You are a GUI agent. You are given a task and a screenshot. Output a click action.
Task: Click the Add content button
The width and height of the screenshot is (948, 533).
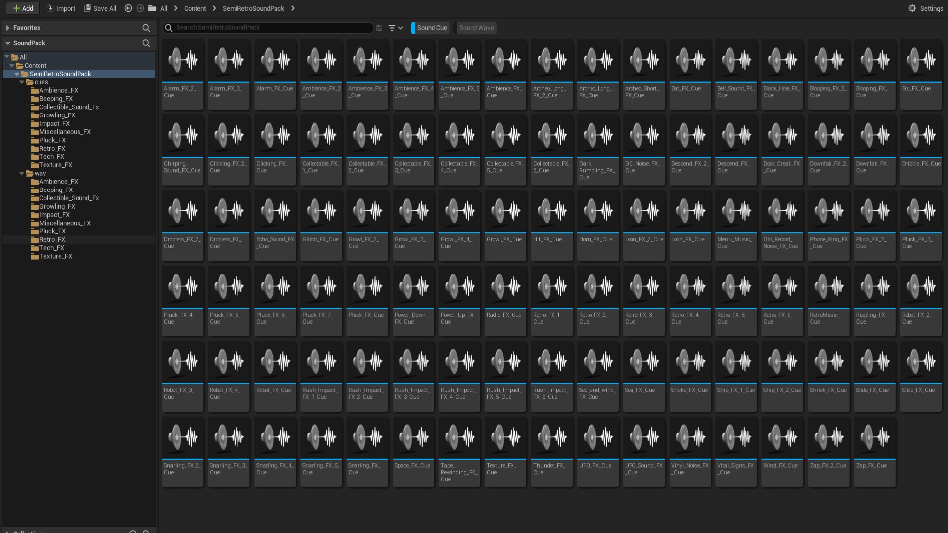pyautogui.click(x=23, y=8)
